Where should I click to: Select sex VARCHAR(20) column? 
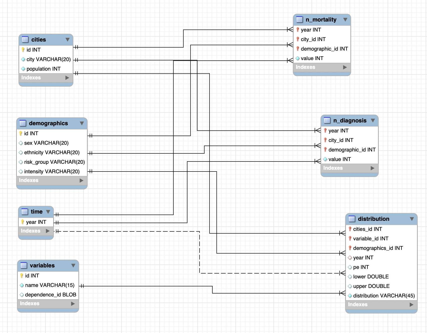pos(52,143)
